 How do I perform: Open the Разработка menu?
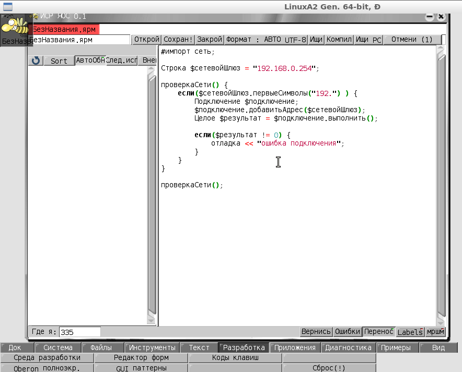[244, 347]
